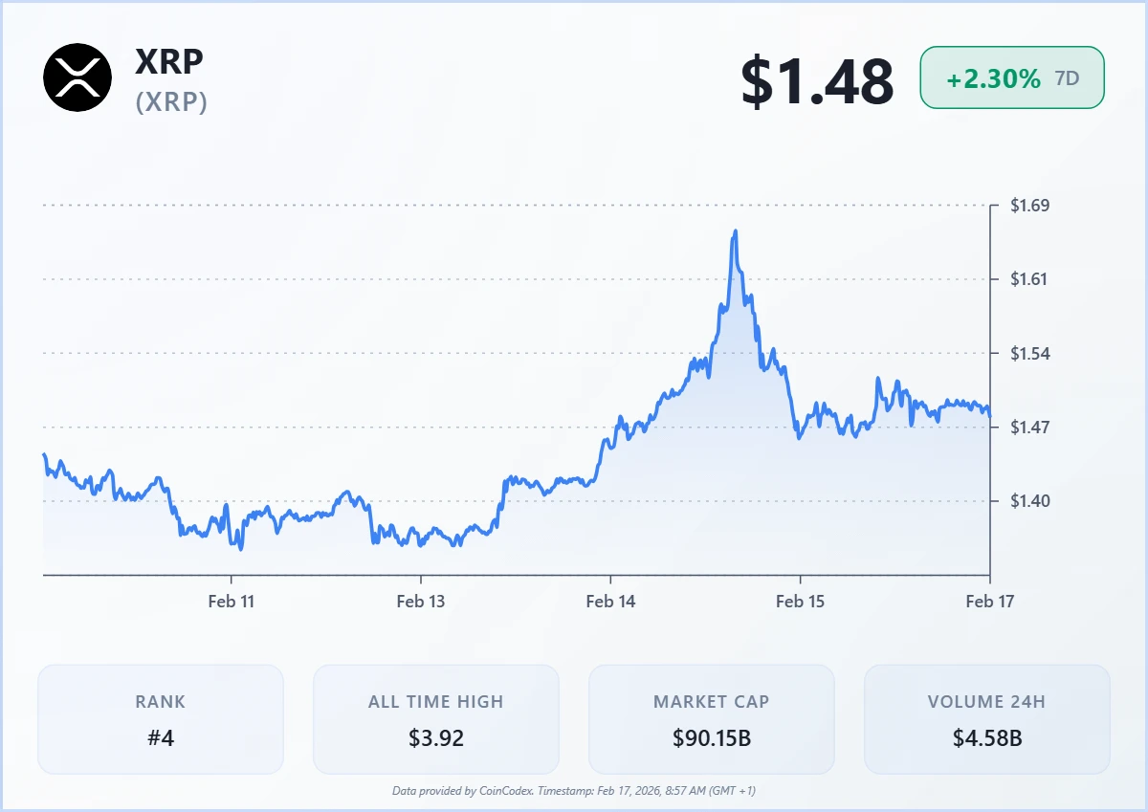Click the CoinCodex data attribution text

[x=574, y=791]
